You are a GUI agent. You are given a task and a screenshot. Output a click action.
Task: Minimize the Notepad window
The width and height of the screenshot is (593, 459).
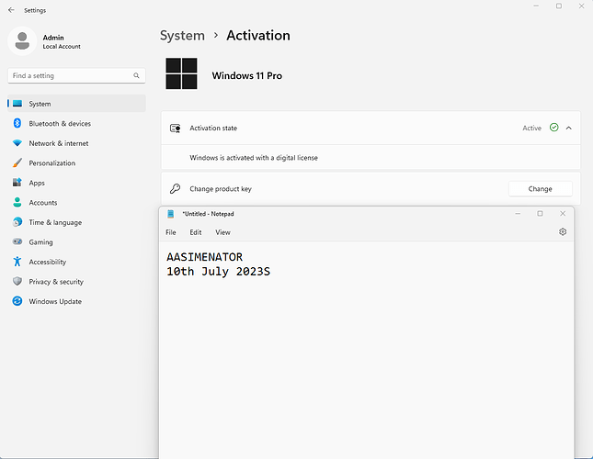(518, 214)
